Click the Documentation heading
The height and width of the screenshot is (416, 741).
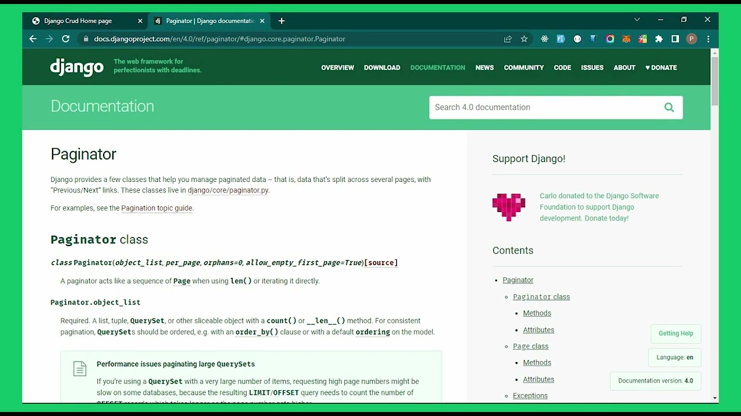102,106
